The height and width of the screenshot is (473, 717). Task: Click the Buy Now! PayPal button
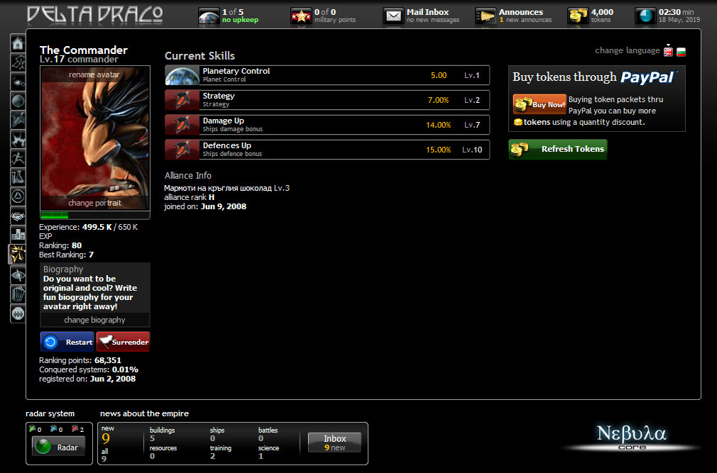coord(540,104)
